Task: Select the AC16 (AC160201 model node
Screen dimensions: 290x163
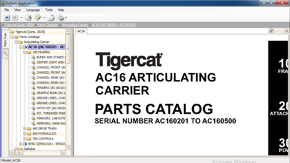Action: coord(46,47)
